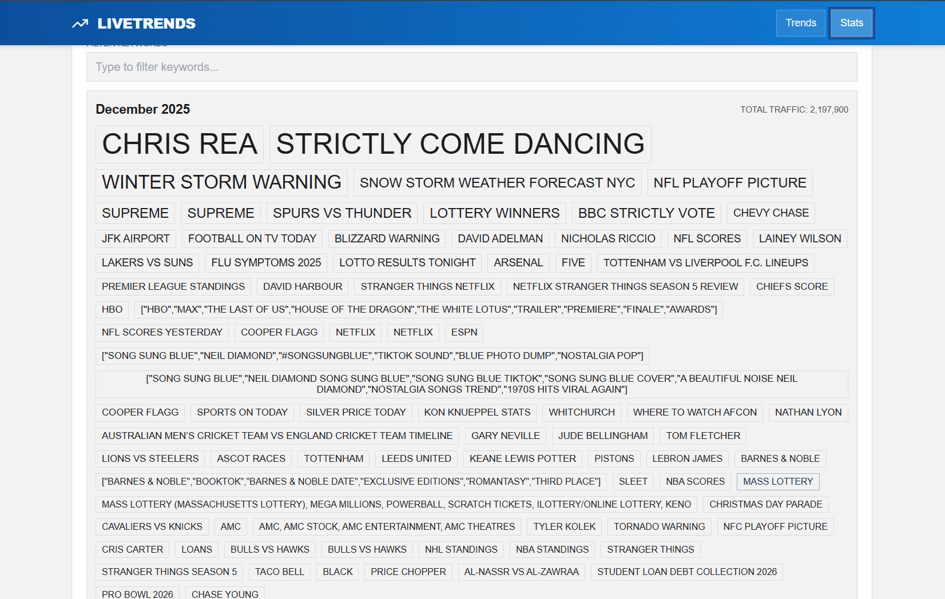Click SPORTS ON TODAY tag
Viewport: 945px width, 599px height.
click(242, 413)
